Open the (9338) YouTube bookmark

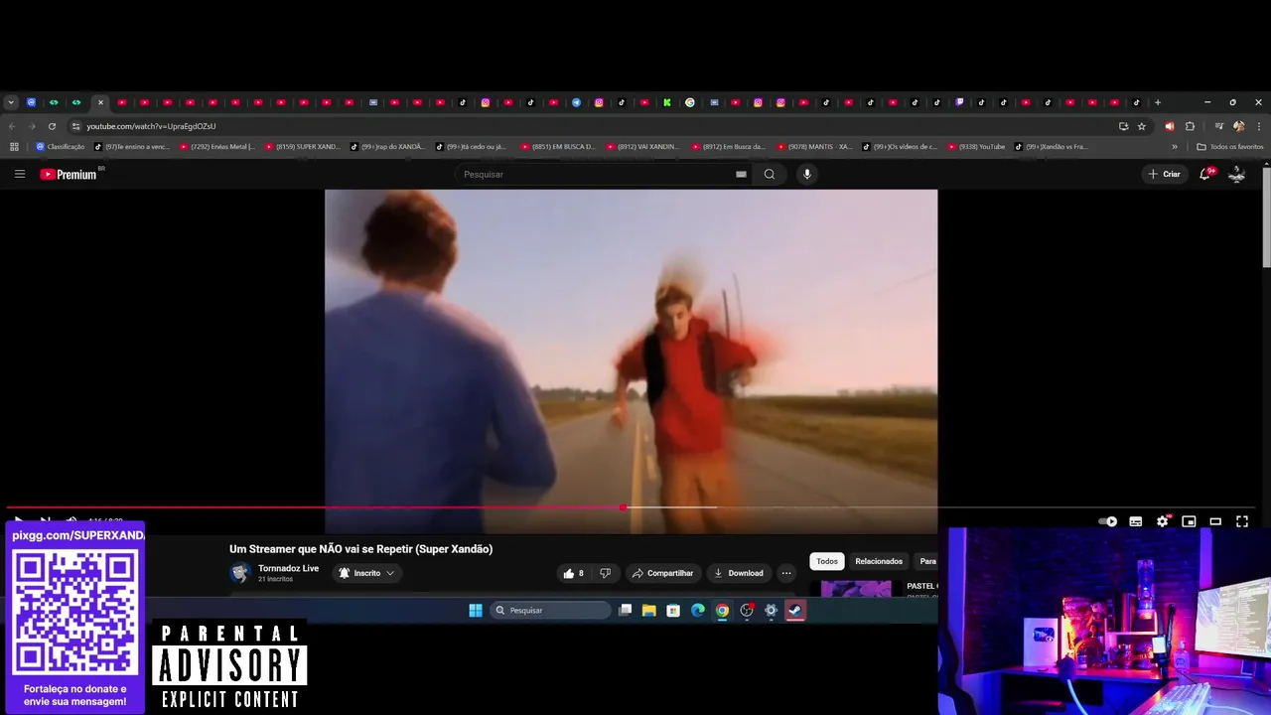point(976,146)
